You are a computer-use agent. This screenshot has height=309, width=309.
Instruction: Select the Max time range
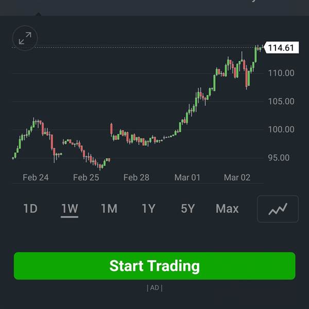227,209
